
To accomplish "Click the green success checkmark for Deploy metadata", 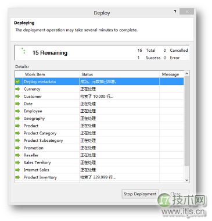I will 17,81.
